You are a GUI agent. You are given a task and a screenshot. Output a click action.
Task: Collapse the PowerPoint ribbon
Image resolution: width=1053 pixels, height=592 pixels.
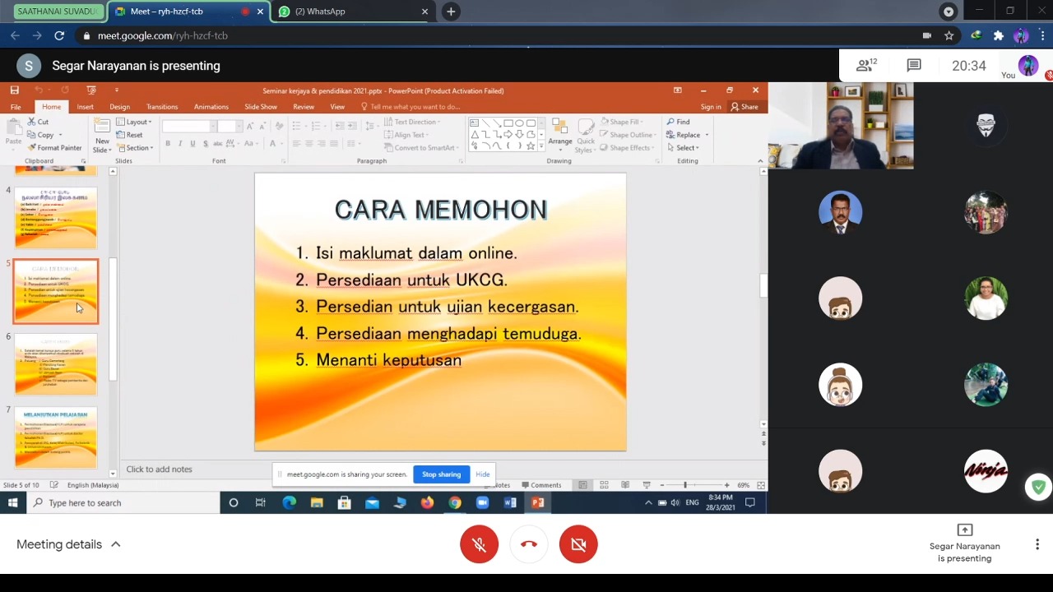coord(760,161)
